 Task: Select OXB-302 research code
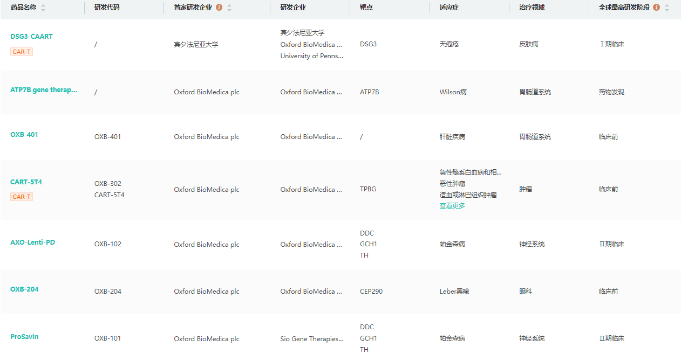pos(108,184)
